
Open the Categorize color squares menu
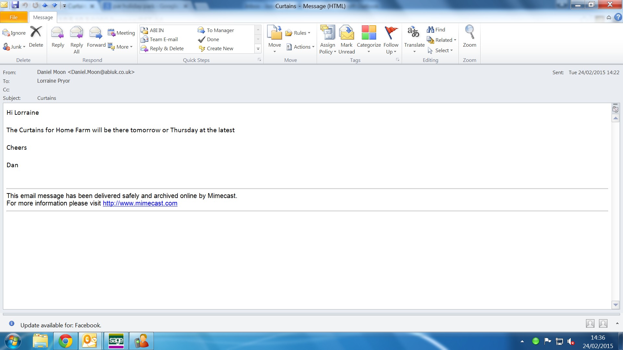369,33
